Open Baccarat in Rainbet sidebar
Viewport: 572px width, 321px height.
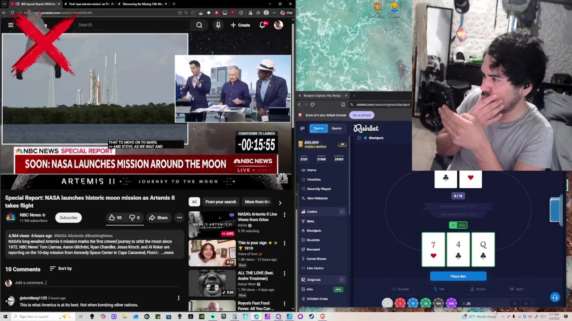pyautogui.click(x=313, y=249)
